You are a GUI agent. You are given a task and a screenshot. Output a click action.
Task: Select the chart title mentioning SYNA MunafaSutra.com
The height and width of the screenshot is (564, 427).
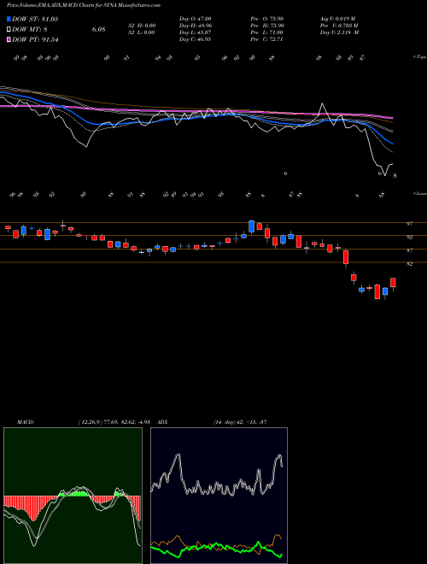84,5
